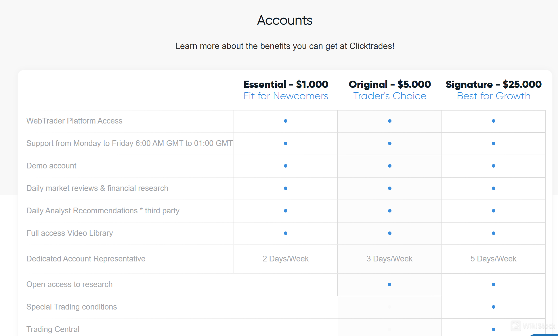The height and width of the screenshot is (336, 558).
Task: Click the 'Demo account' row label
Action: click(x=51, y=166)
